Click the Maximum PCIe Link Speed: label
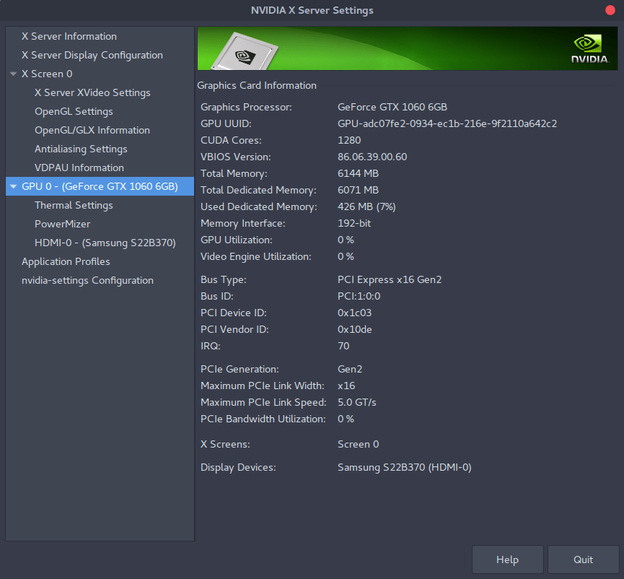Screen dimensions: 624x579 pyautogui.click(x=263, y=402)
